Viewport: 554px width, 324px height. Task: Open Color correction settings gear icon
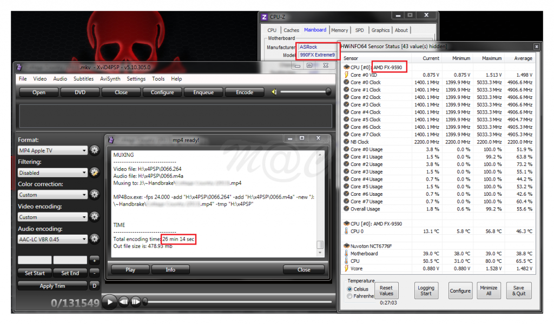pos(94,194)
